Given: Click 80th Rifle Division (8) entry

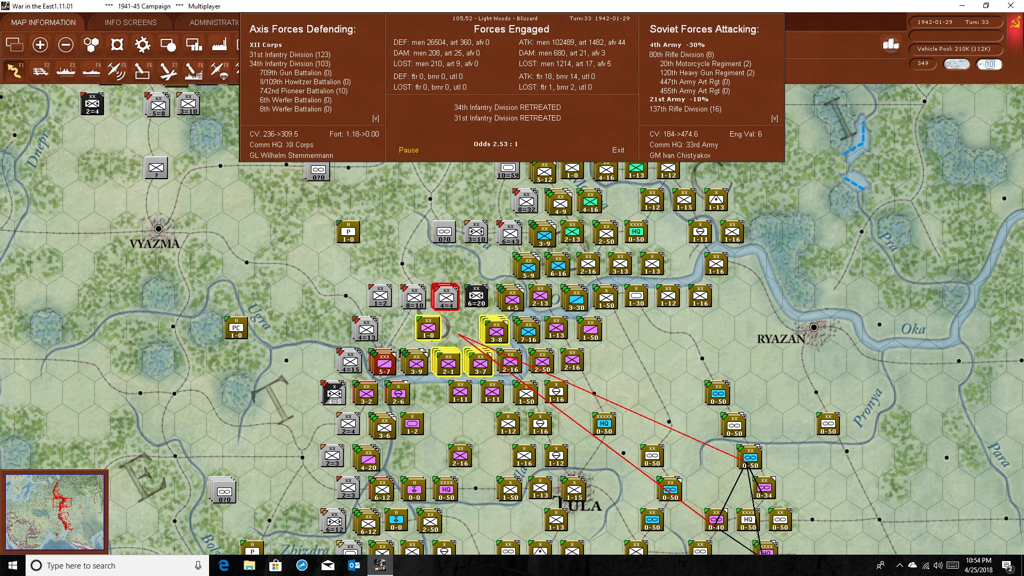Looking at the screenshot, I should (x=682, y=55).
